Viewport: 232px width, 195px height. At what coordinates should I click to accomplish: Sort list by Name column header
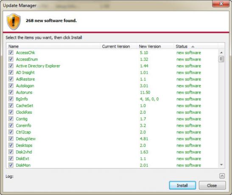pos(54,47)
